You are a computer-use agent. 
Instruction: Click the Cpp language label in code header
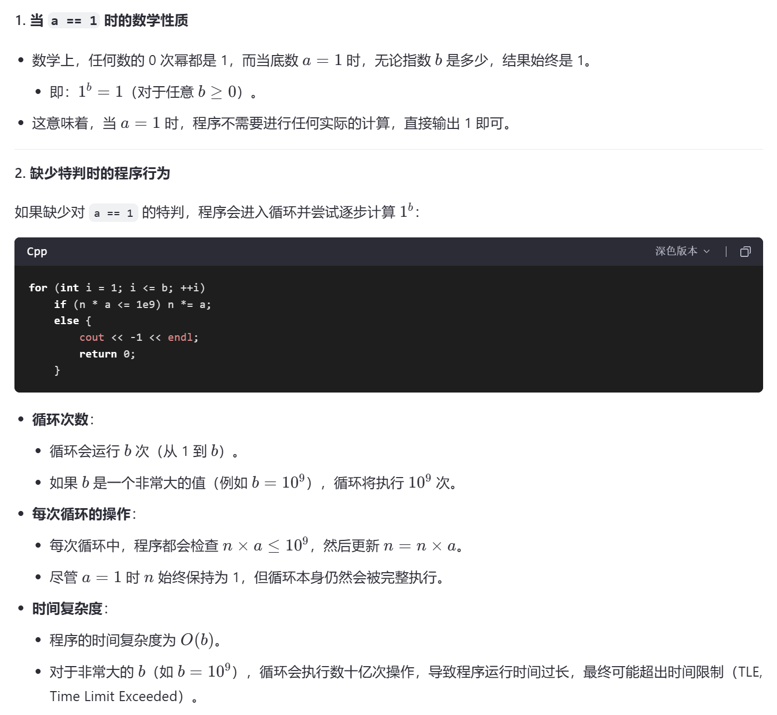point(37,251)
